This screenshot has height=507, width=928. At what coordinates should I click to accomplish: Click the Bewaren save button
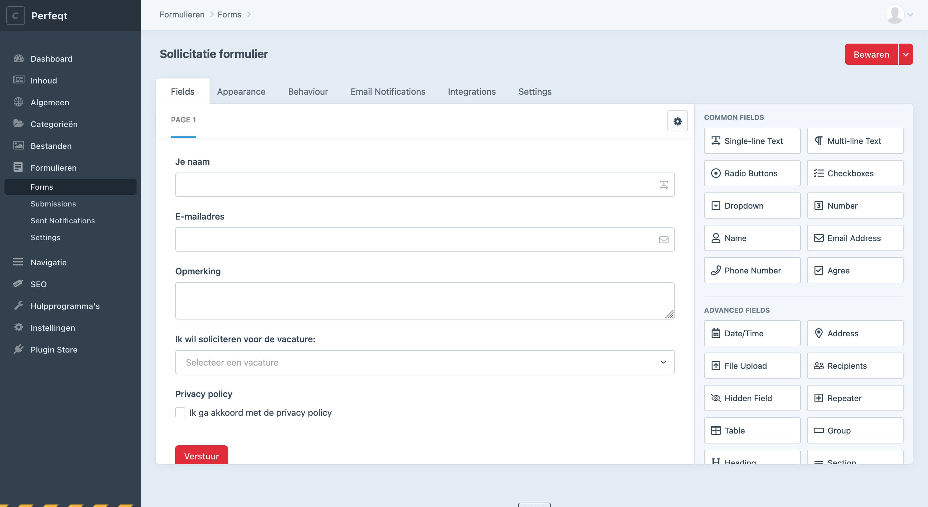tap(872, 54)
